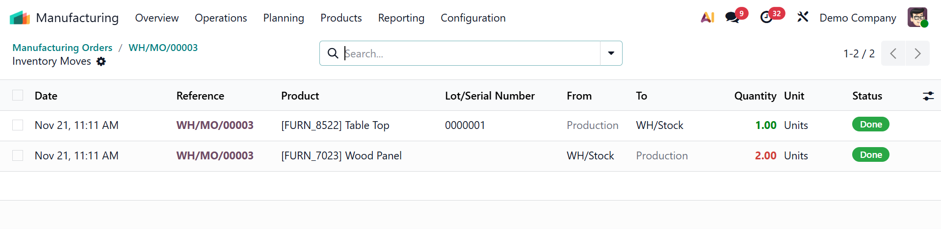This screenshot has height=229, width=941.
Task: Click the Manufacturing app logo icon
Action: tap(20, 18)
